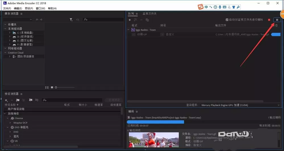Toggle auto-encode watch folders checkbox
This screenshot has height=151, width=284.
227,20
